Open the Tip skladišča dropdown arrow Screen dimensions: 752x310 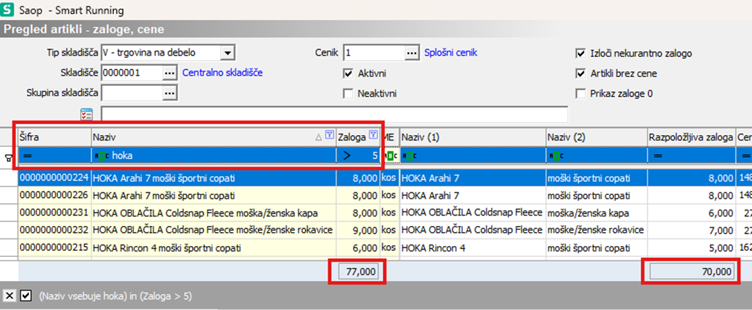(x=228, y=53)
